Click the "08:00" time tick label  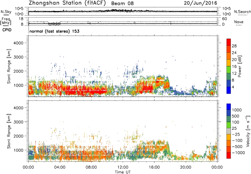tap(91, 167)
